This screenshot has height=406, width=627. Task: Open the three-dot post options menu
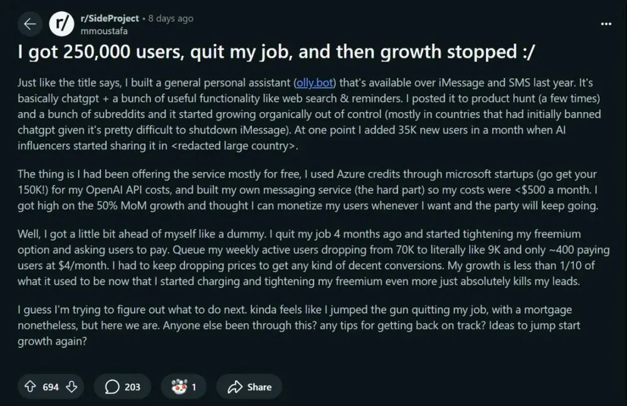[606, 24]
